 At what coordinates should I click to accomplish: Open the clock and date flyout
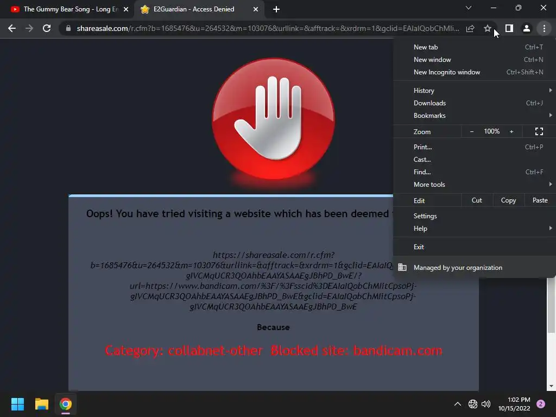[x=514, y=404]
